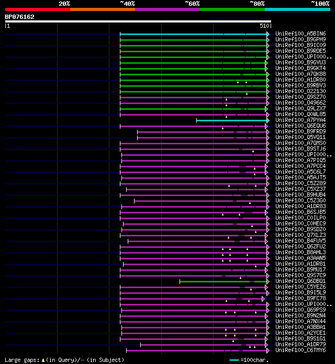This screenshot has height=364, width=335.
Task: Select the UniRef100_Q7XLZ3 label
Action: tap(300, 235)
